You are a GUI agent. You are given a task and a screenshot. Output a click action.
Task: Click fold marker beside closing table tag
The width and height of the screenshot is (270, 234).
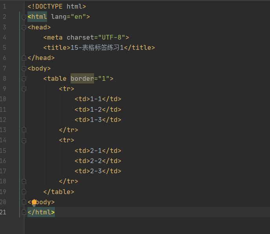point(24,191)
